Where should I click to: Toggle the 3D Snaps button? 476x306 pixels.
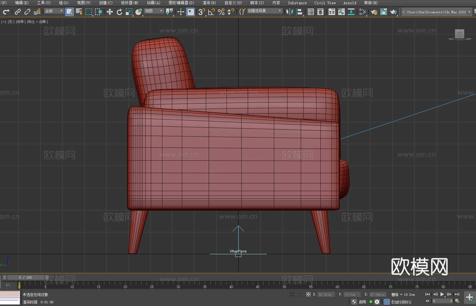point(202,12)
